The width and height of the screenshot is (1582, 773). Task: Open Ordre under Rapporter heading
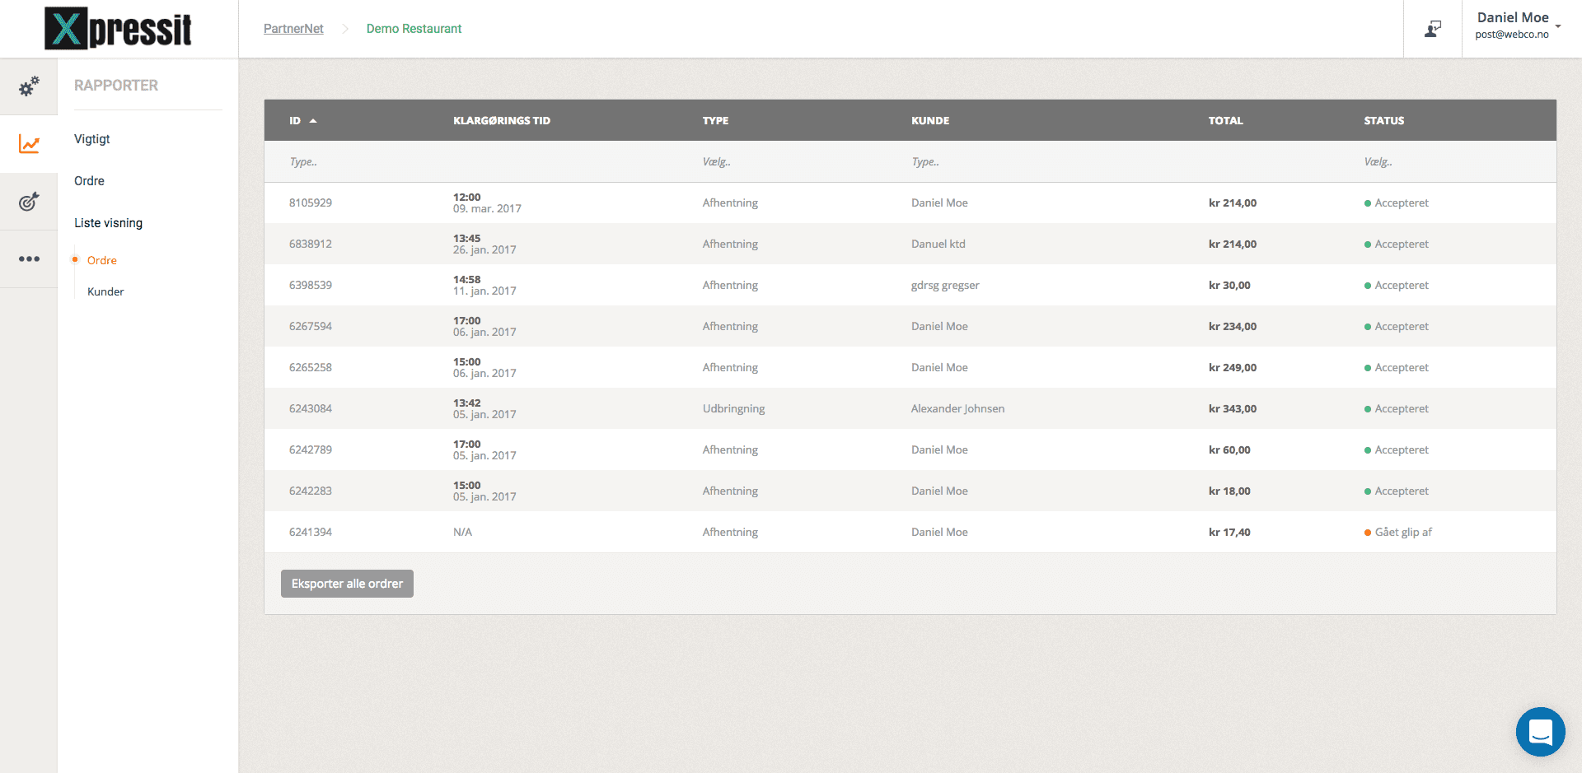(89, 181)
